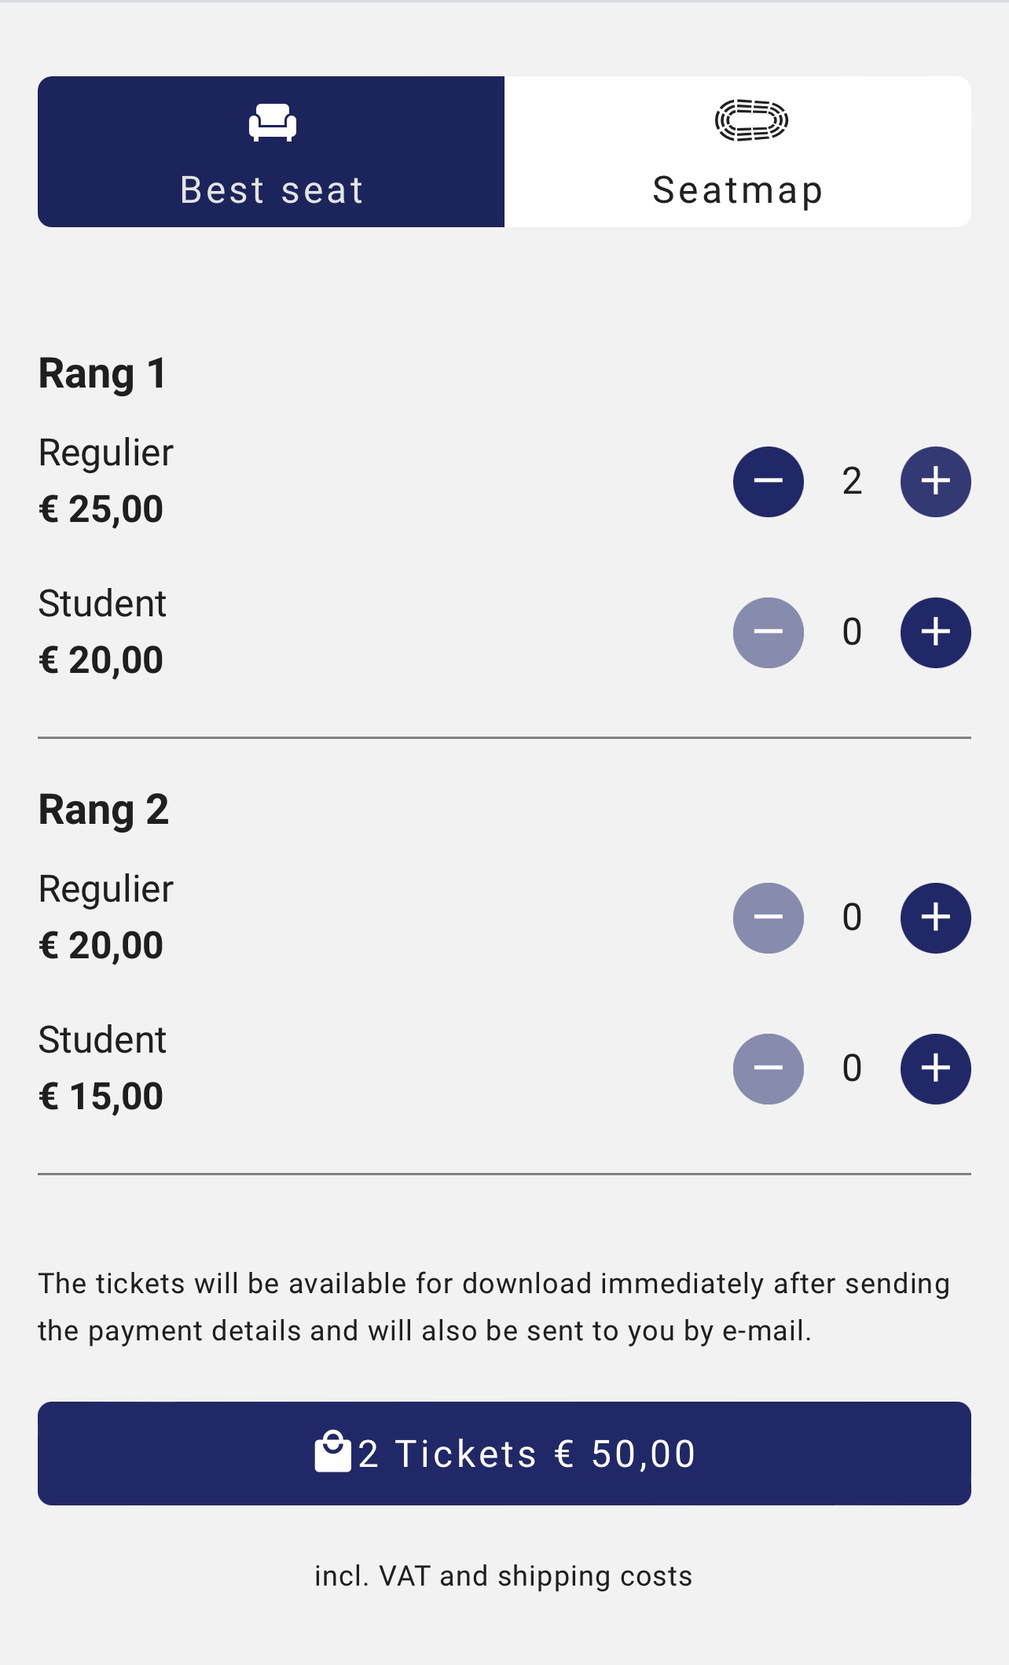
Task: Add a Rang 2 Regulier ticket
Action: pyautogui.click(x=935, y=917)
